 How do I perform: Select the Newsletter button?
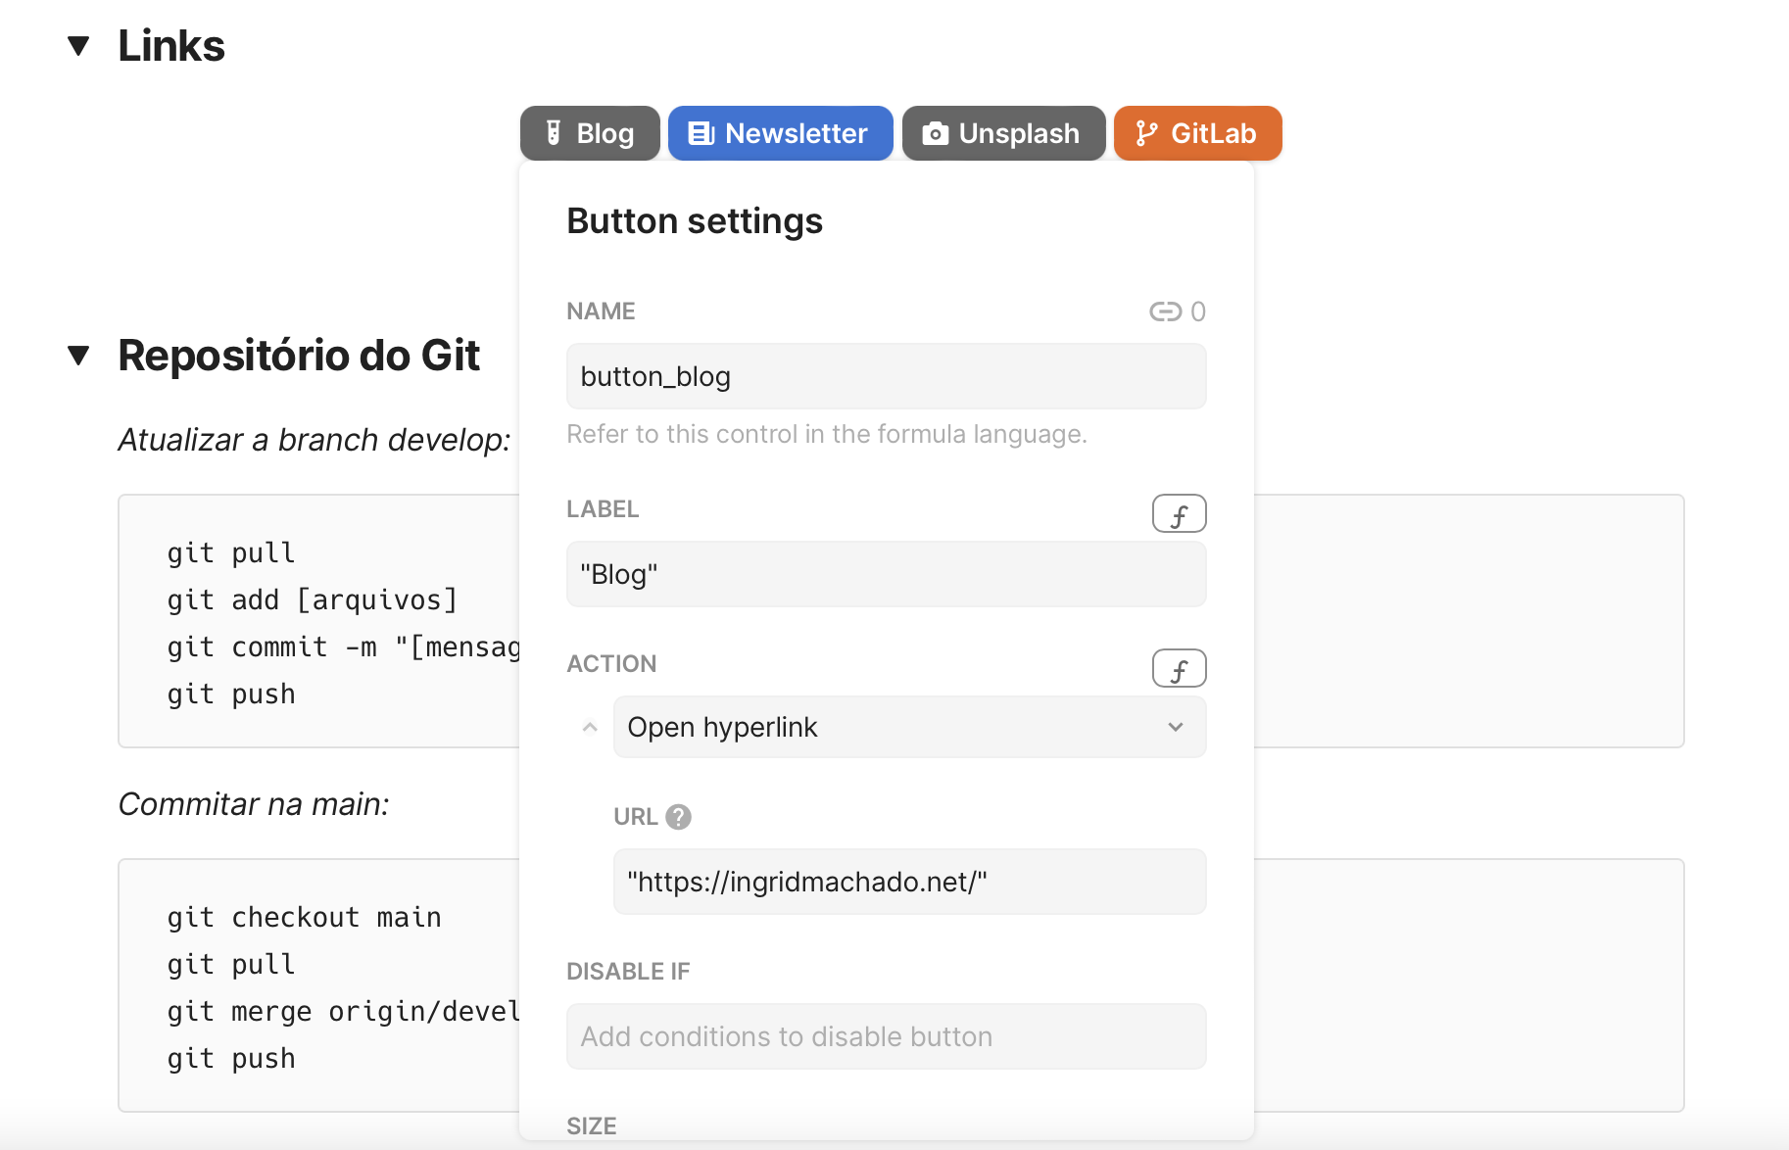pyautogui.click(x=780, y=132)
